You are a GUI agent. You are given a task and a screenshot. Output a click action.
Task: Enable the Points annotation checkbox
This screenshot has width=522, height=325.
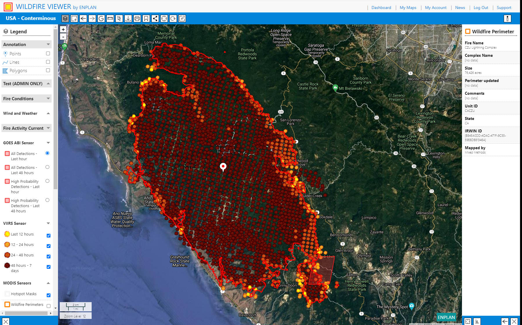pyautogui.click(x=48, y=54)
